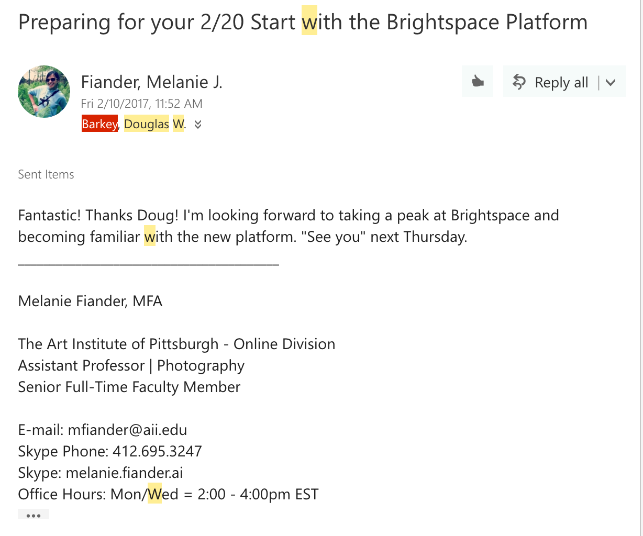Image resolution: width=643 pixels, height=536 pixels.
Task: Click the thumbs-up Like icon
Action: [478, 82]
